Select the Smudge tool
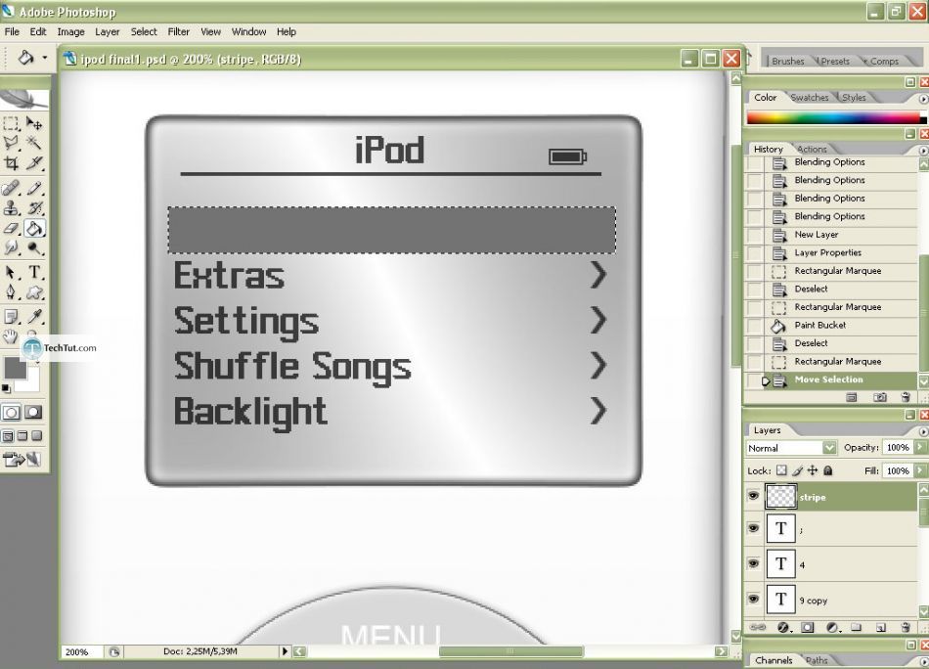 click(x=12, y=247)
